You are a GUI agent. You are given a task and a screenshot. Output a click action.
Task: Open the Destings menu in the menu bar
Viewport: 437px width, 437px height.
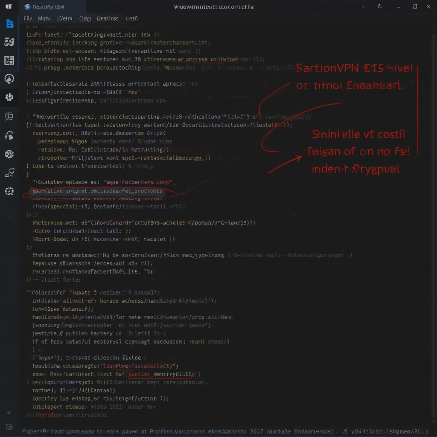point(107,18)
